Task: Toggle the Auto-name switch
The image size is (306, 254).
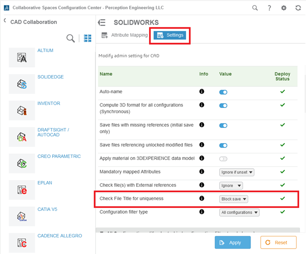Action: coord(223,92)
